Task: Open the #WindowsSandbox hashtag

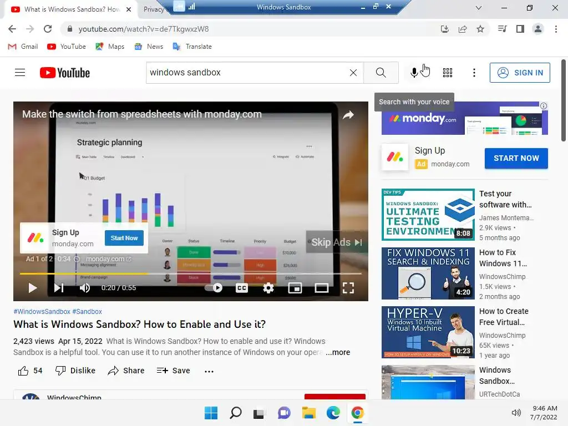Action: pos(42,312)
